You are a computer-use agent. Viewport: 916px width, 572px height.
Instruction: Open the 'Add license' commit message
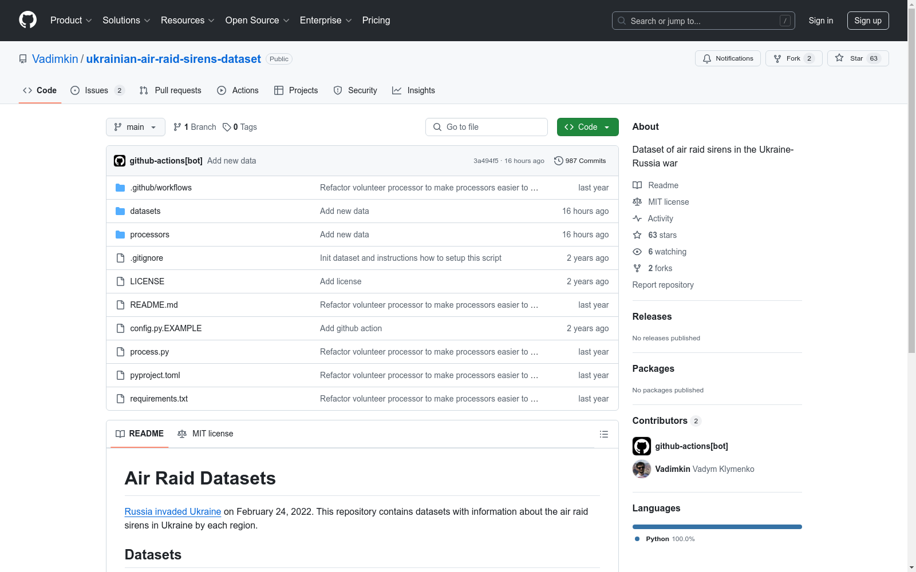point(341,281)
